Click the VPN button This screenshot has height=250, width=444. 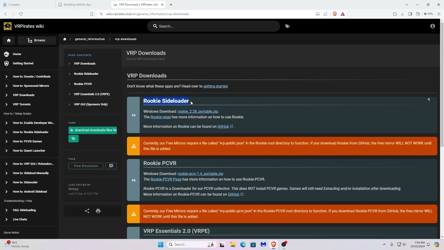[x=428, y=14]
